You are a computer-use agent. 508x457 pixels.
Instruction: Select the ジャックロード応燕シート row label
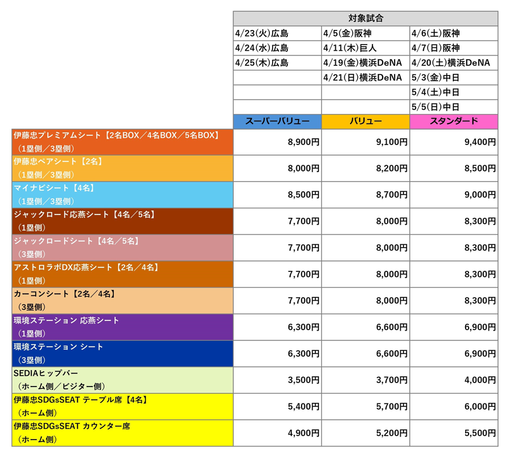coord(122,221)
